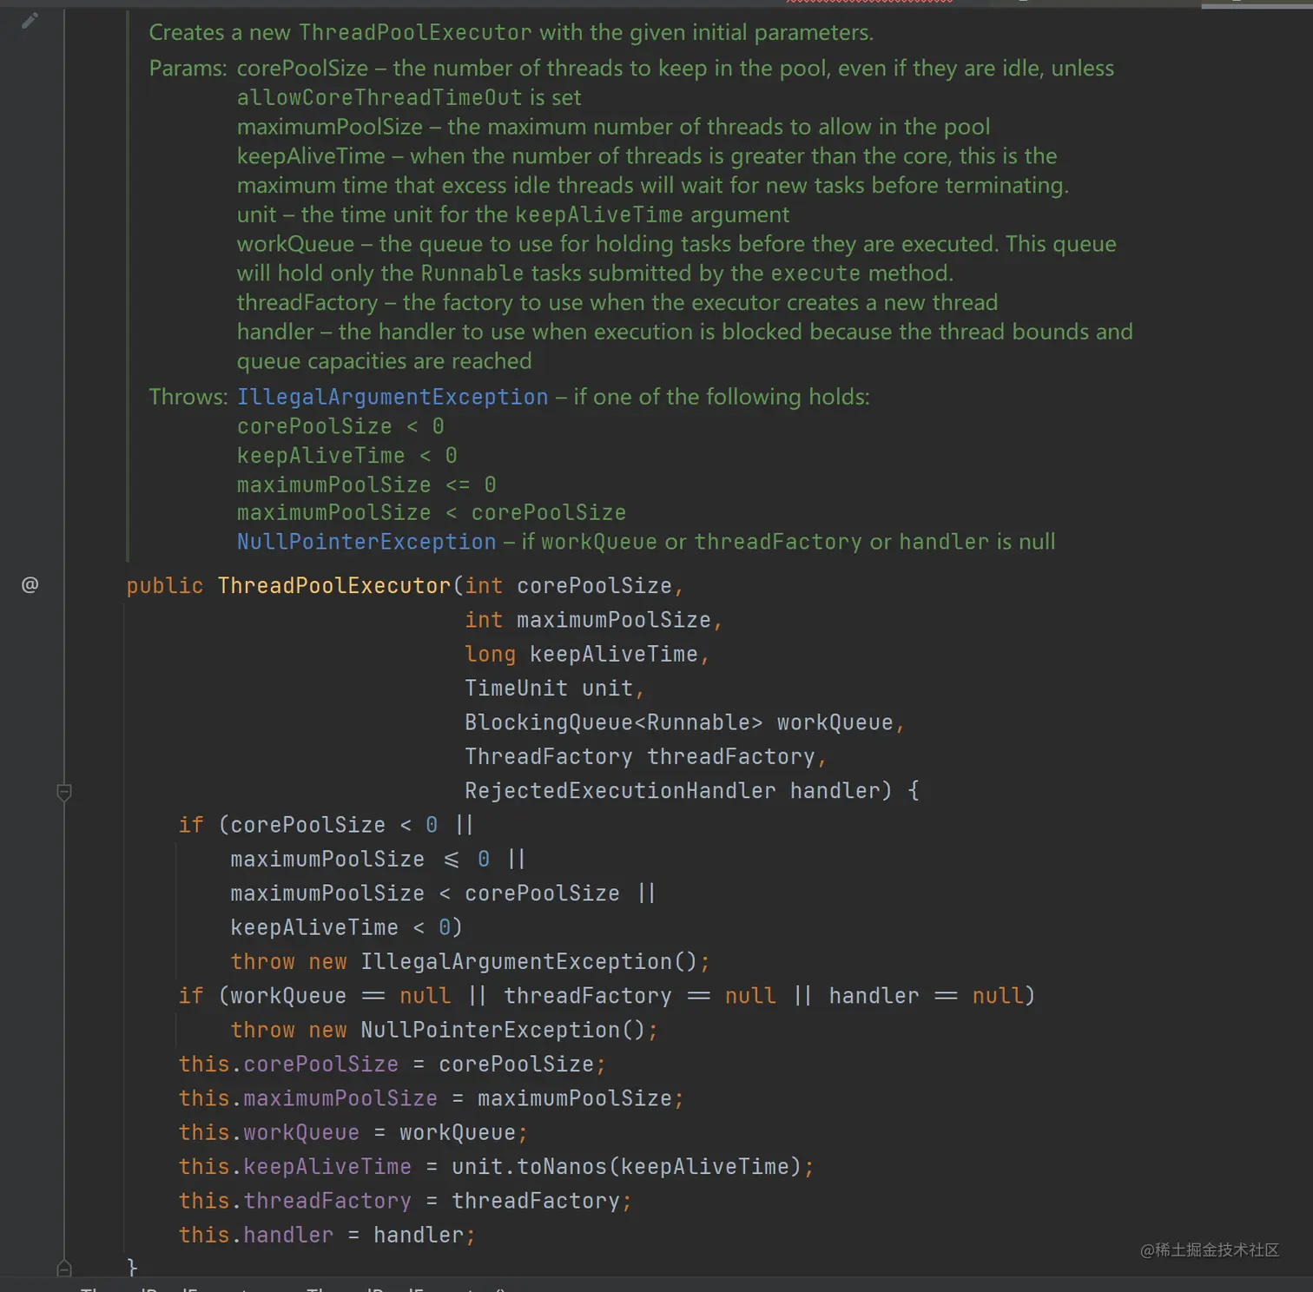Click 'ThreadFactory threadFactory,' parameter
Viewport: 1313px width, 1292px height.
(645, 756)
